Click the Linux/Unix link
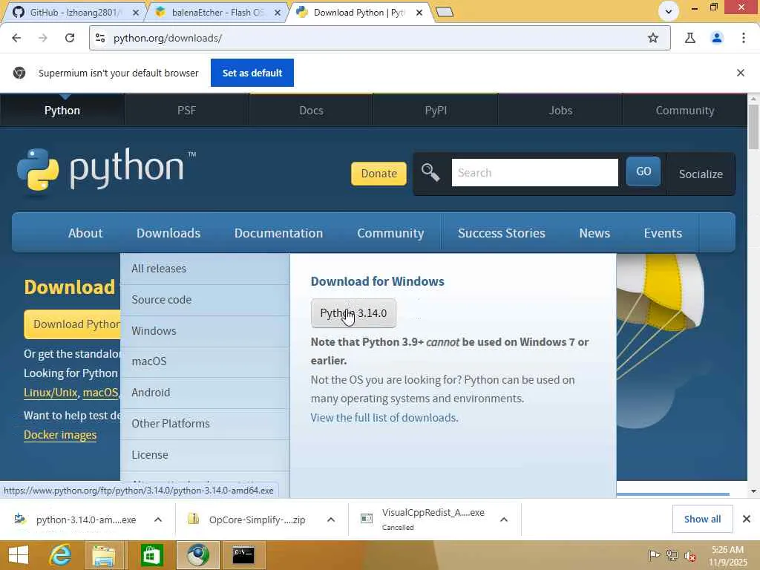 50,393
